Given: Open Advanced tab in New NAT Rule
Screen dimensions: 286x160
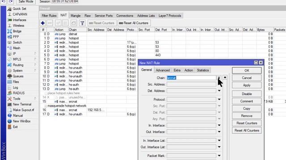Looking at the screenshot, I should coord(163,70).
